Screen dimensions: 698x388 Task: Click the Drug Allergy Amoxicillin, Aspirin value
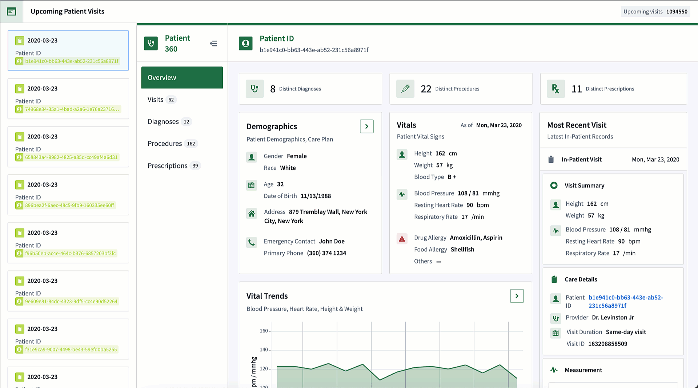476,238
